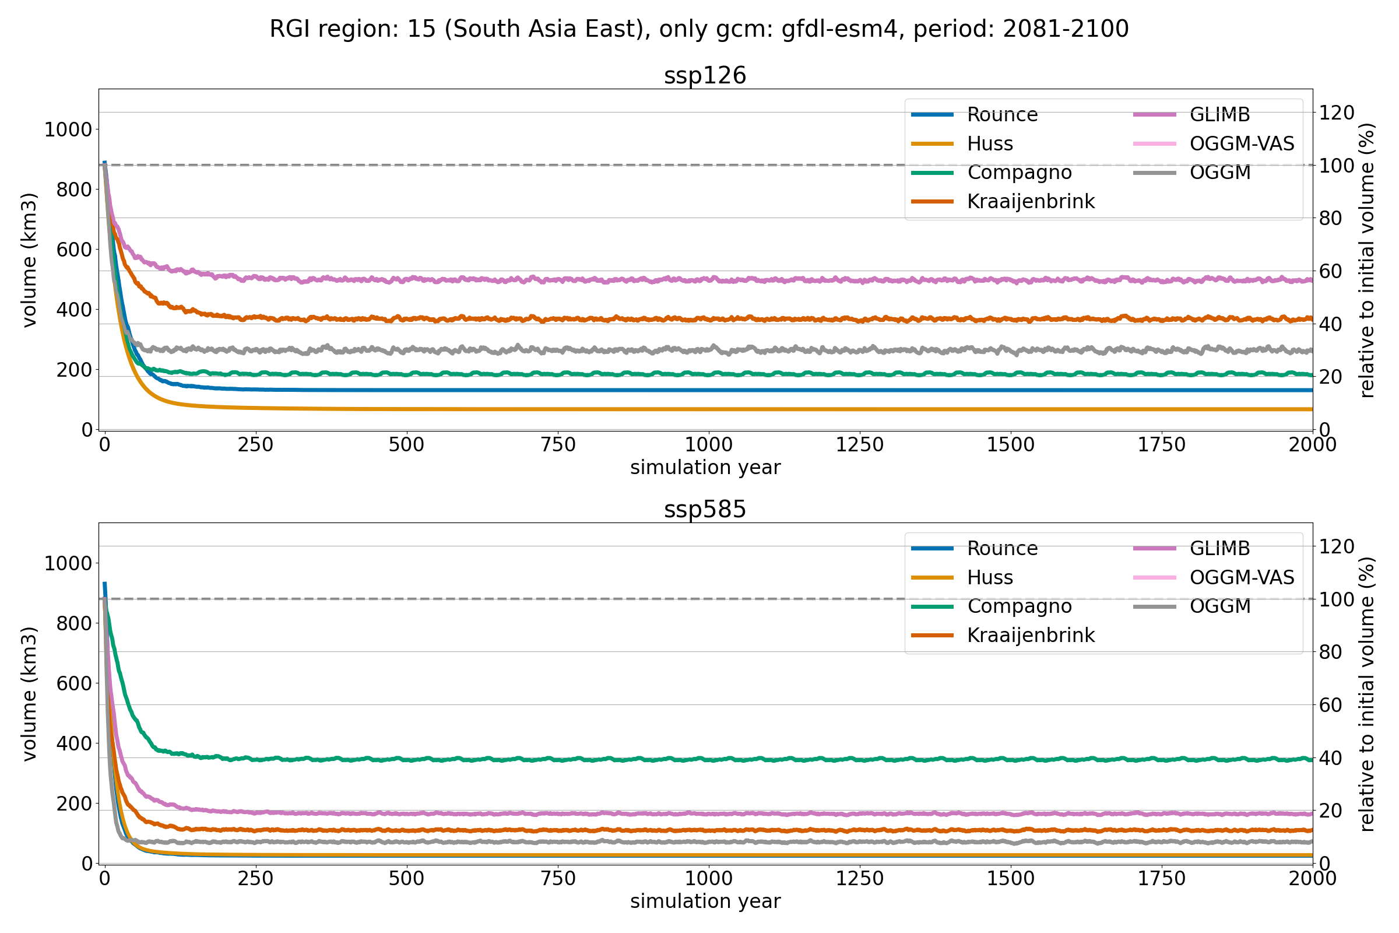Click the ssp585 subplot title

[x=705, y=509]
